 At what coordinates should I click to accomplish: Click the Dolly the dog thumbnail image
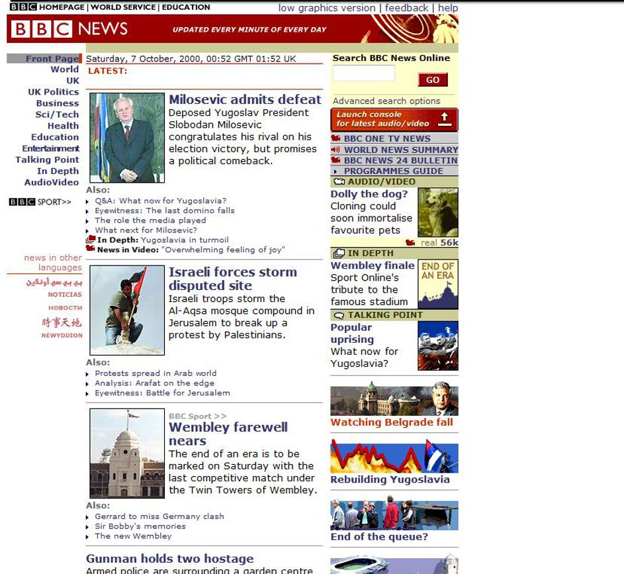[437, 213]
